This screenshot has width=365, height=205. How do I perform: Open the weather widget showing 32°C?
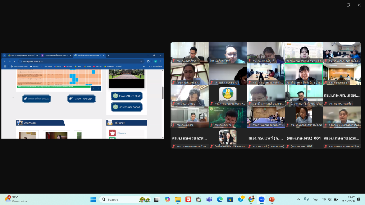click(x=15, y=199)
